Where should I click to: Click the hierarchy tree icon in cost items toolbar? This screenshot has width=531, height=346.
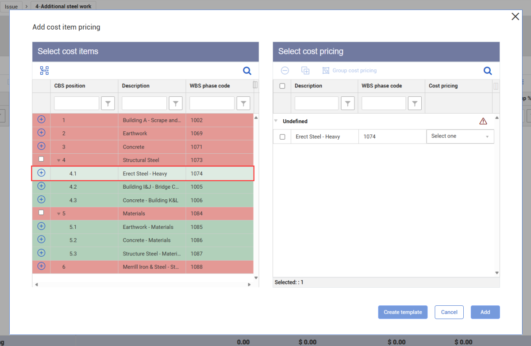pyautogui.click(x=44, y=71)
